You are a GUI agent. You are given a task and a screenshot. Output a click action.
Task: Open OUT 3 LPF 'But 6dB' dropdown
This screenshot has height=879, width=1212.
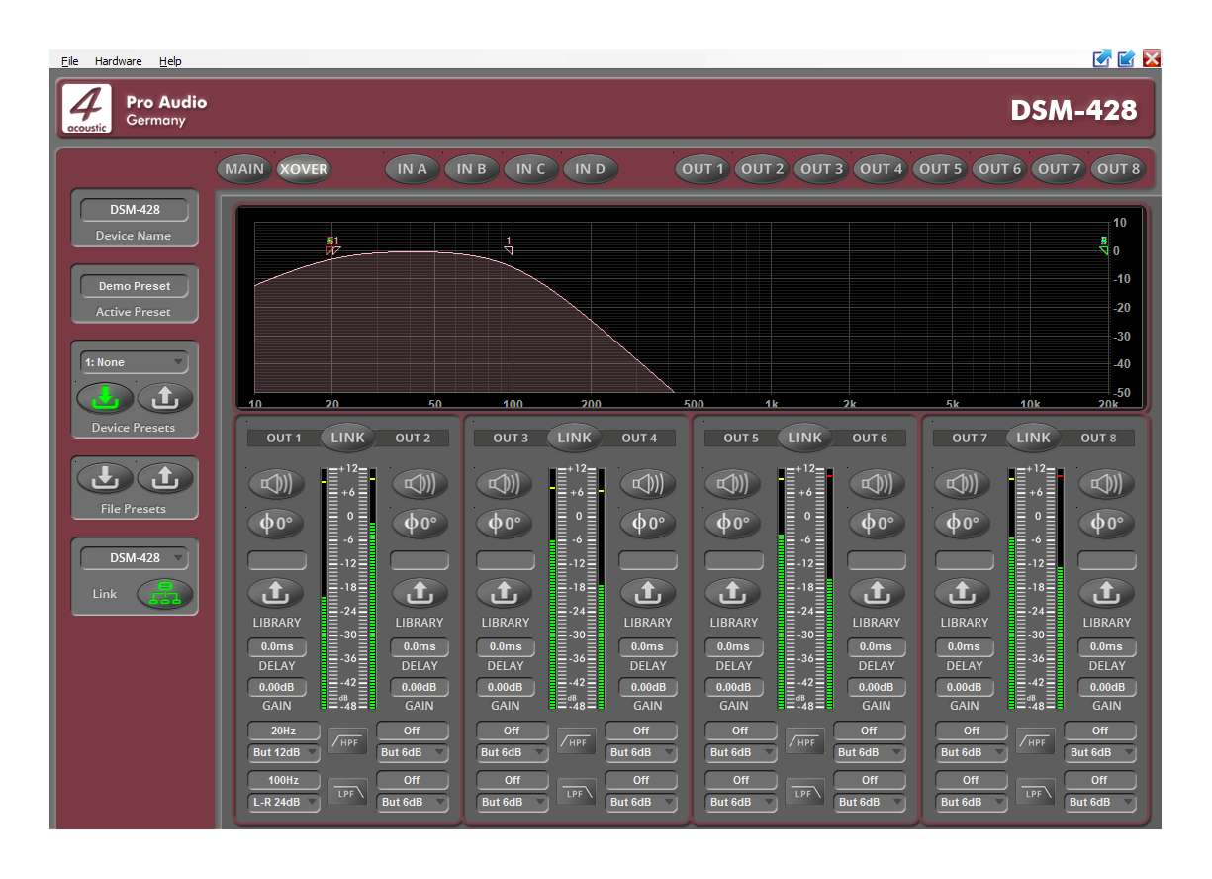(x=513, y=802)
